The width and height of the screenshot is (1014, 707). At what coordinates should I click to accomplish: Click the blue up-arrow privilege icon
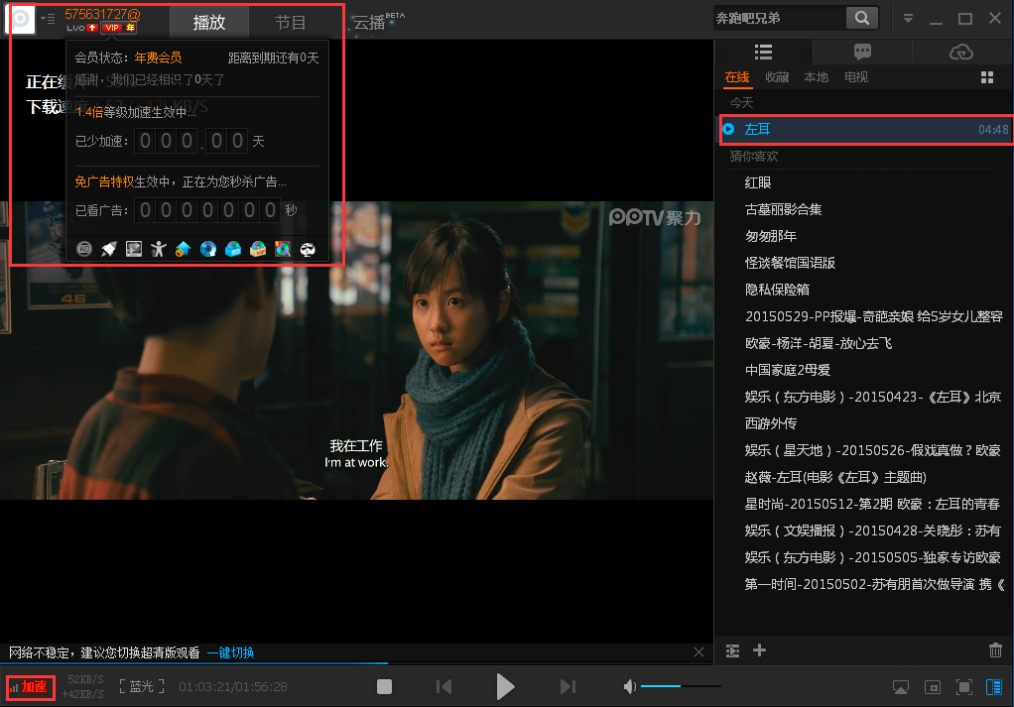[x=183, y=249]
